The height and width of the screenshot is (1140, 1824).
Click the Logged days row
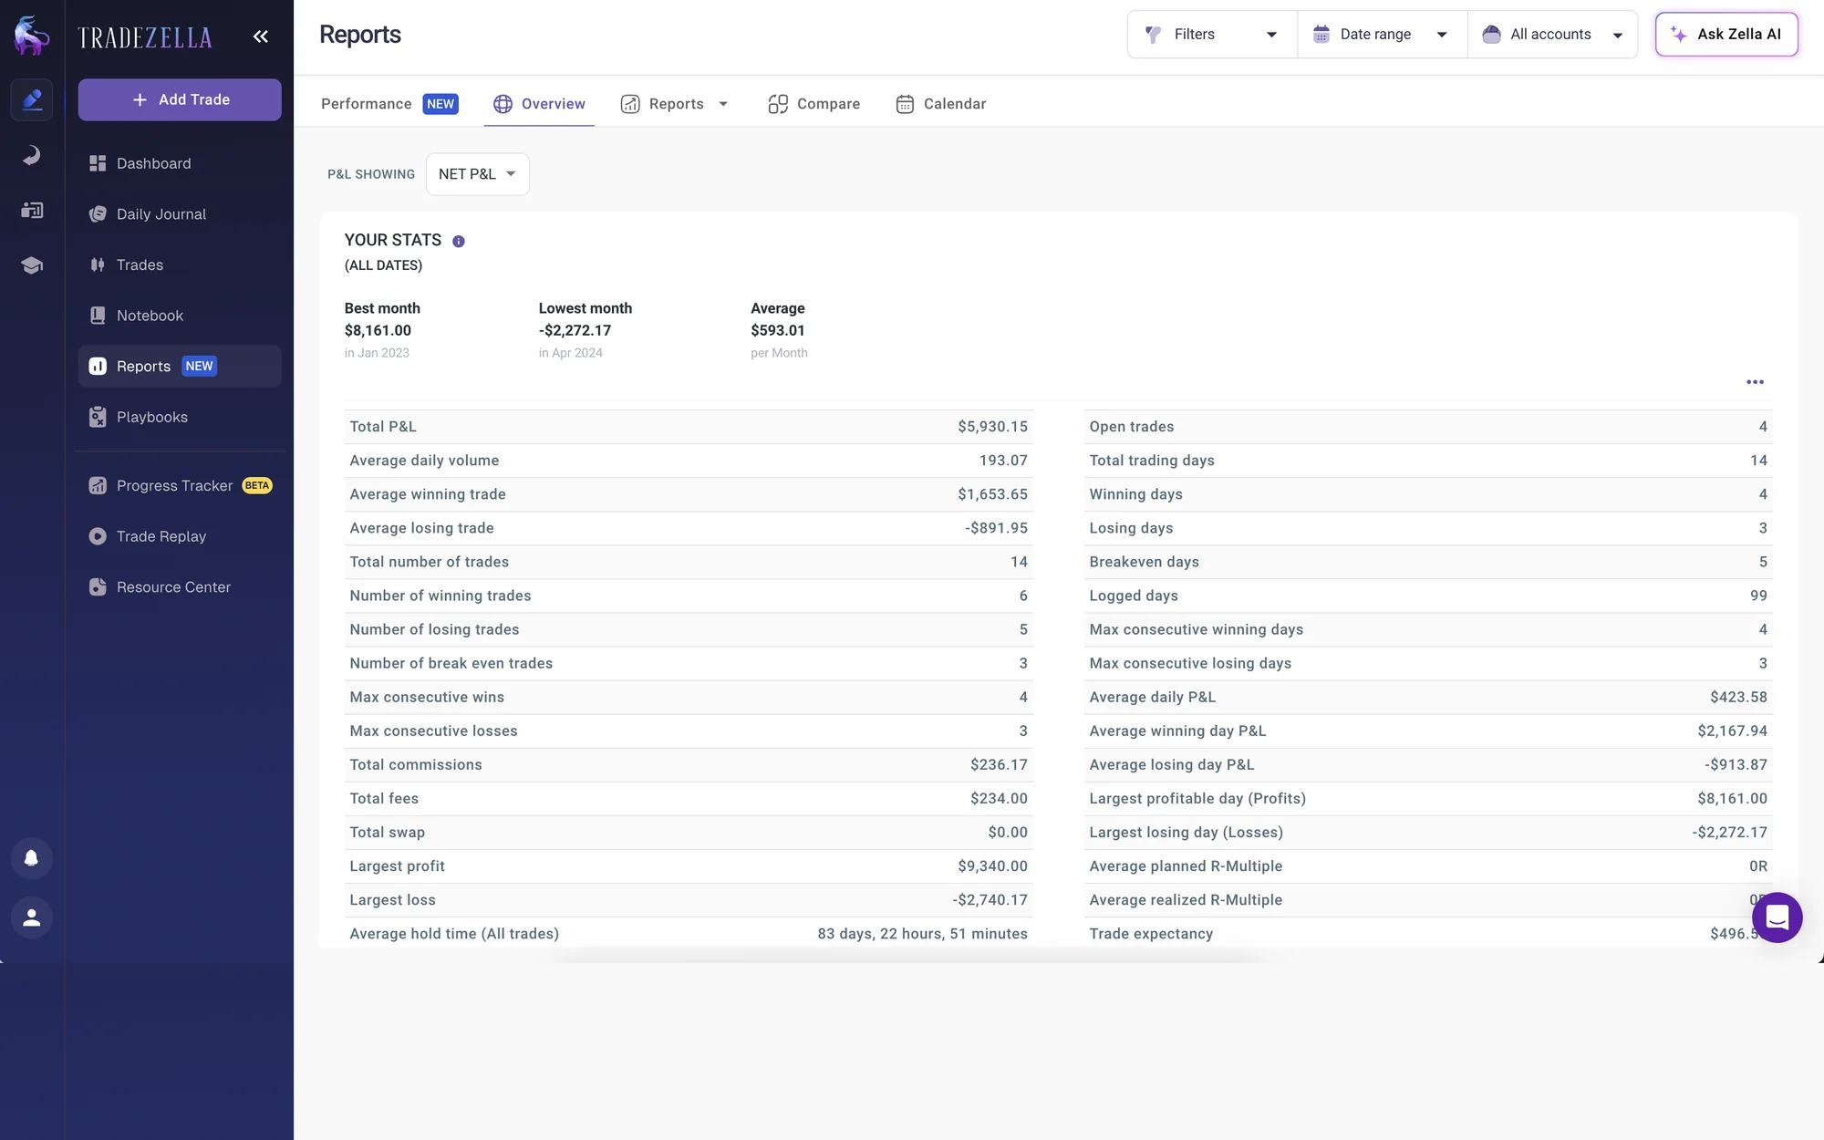click(1428, 596)
